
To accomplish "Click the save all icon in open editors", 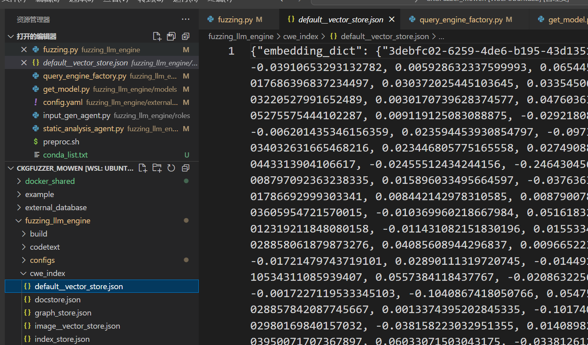I will [171, 37].
